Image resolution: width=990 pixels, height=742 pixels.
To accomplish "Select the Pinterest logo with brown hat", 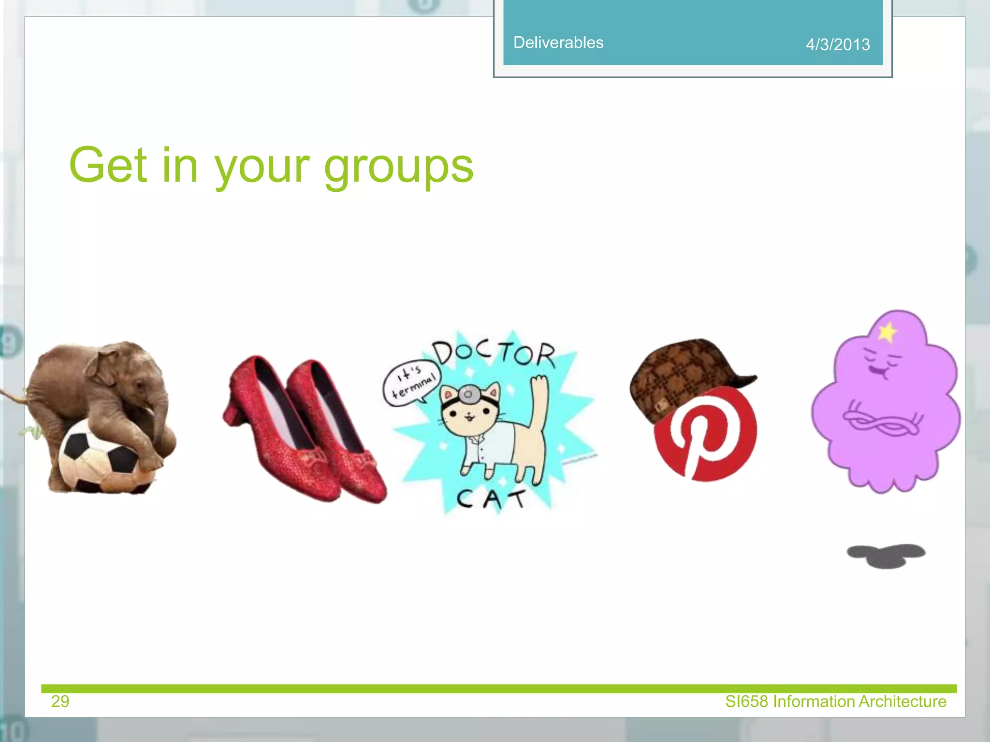I will click(x=693, y=411).
